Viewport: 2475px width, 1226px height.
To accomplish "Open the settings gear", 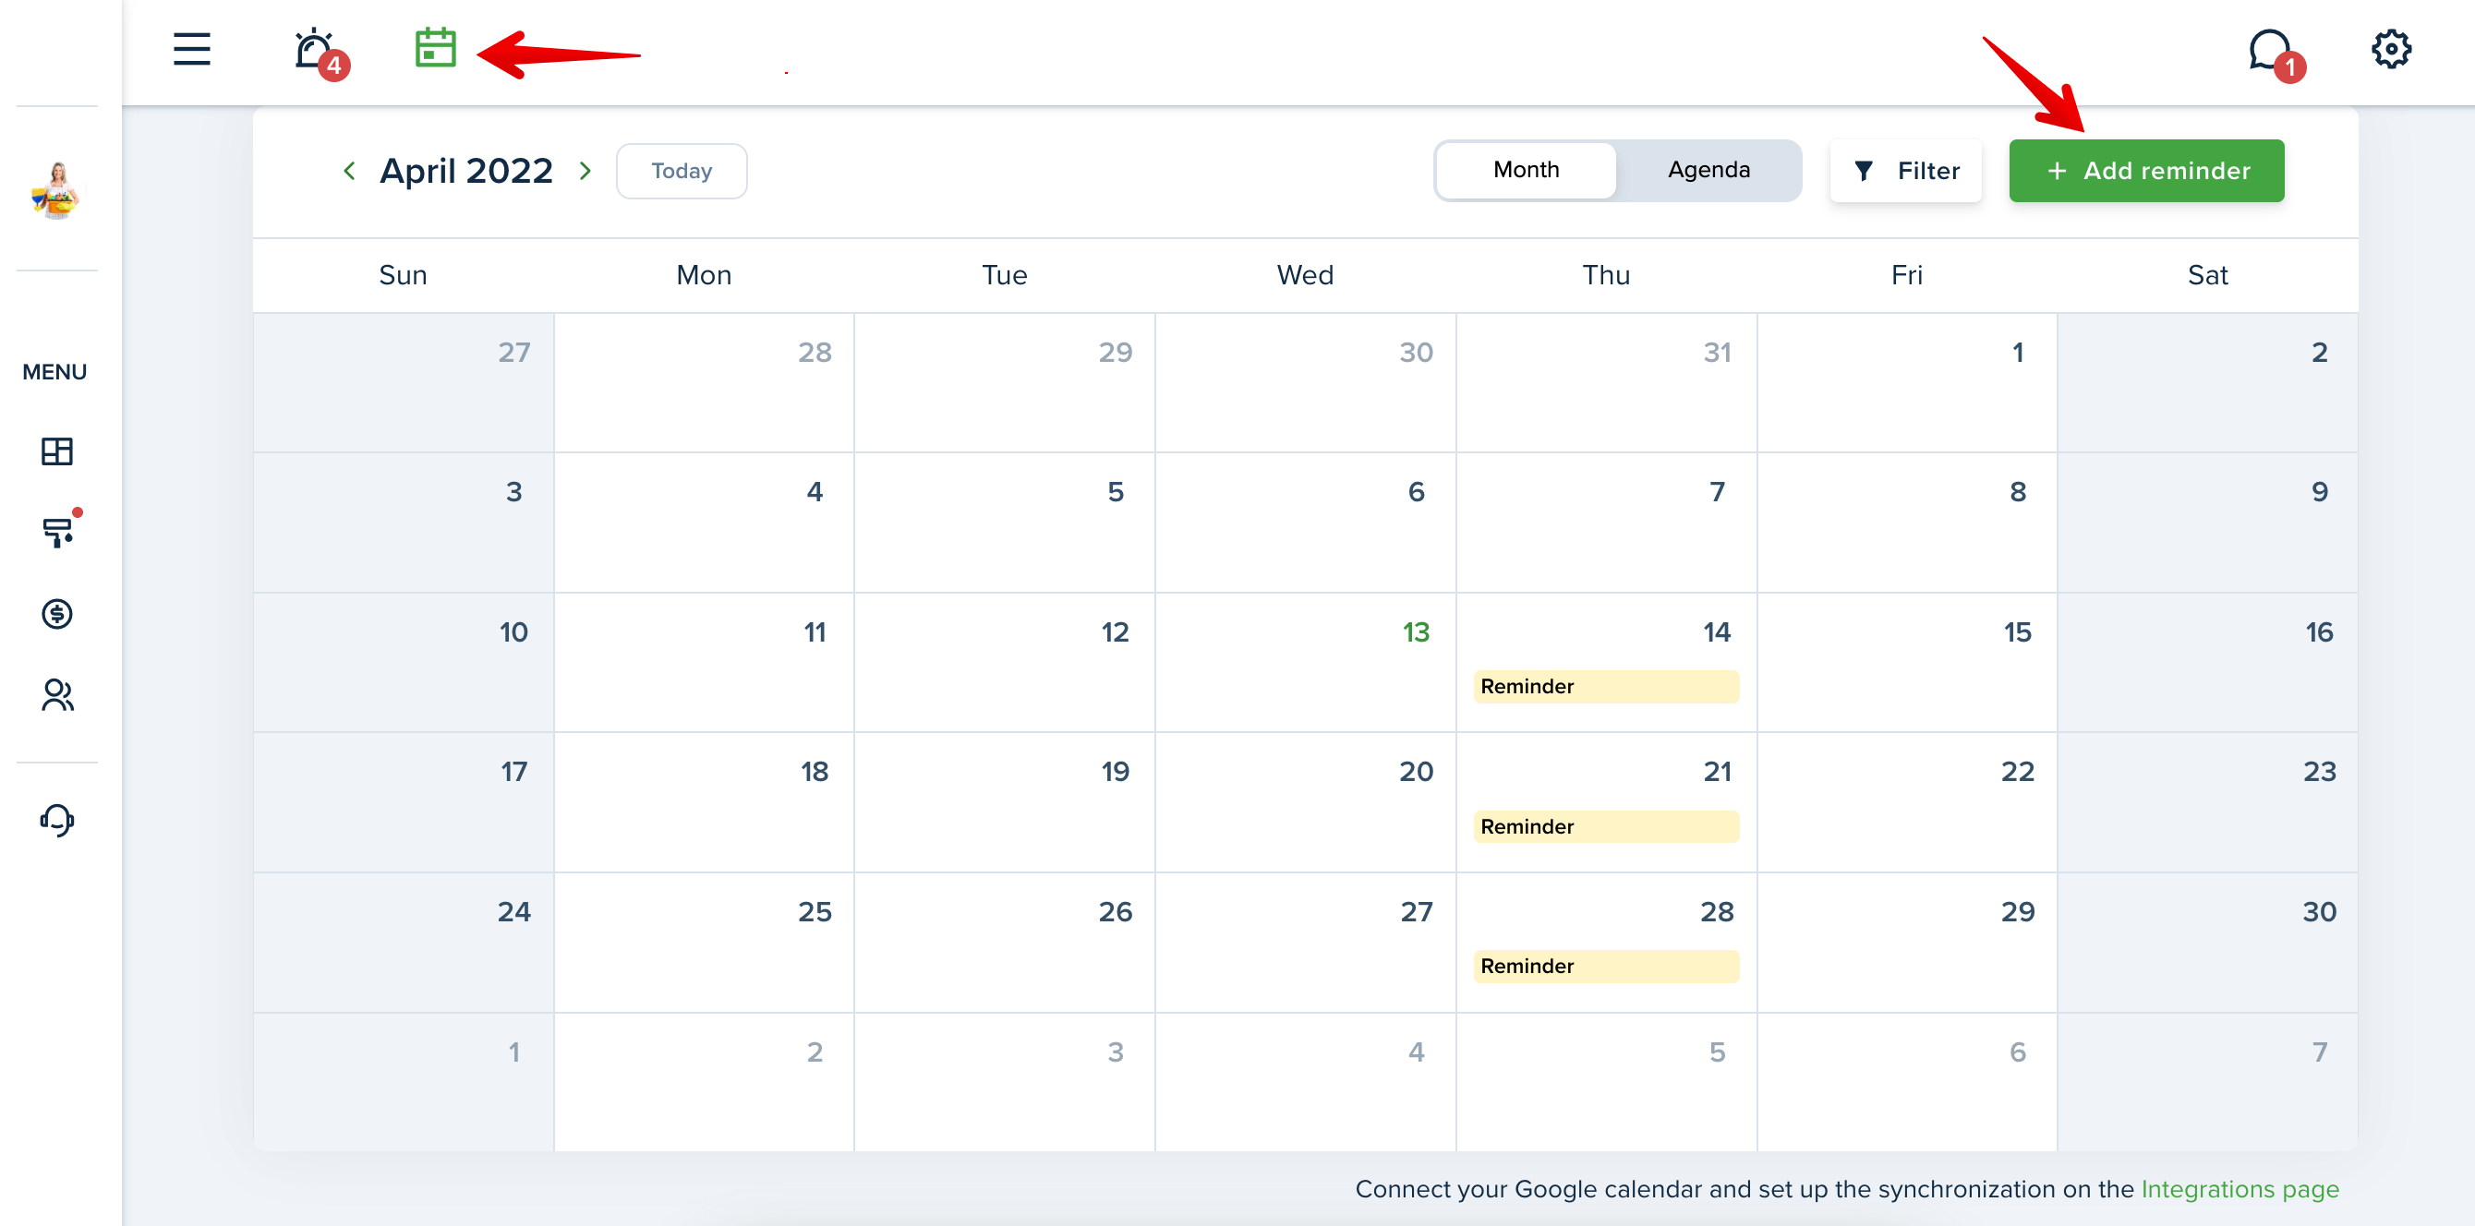I will click(2390, 49).
